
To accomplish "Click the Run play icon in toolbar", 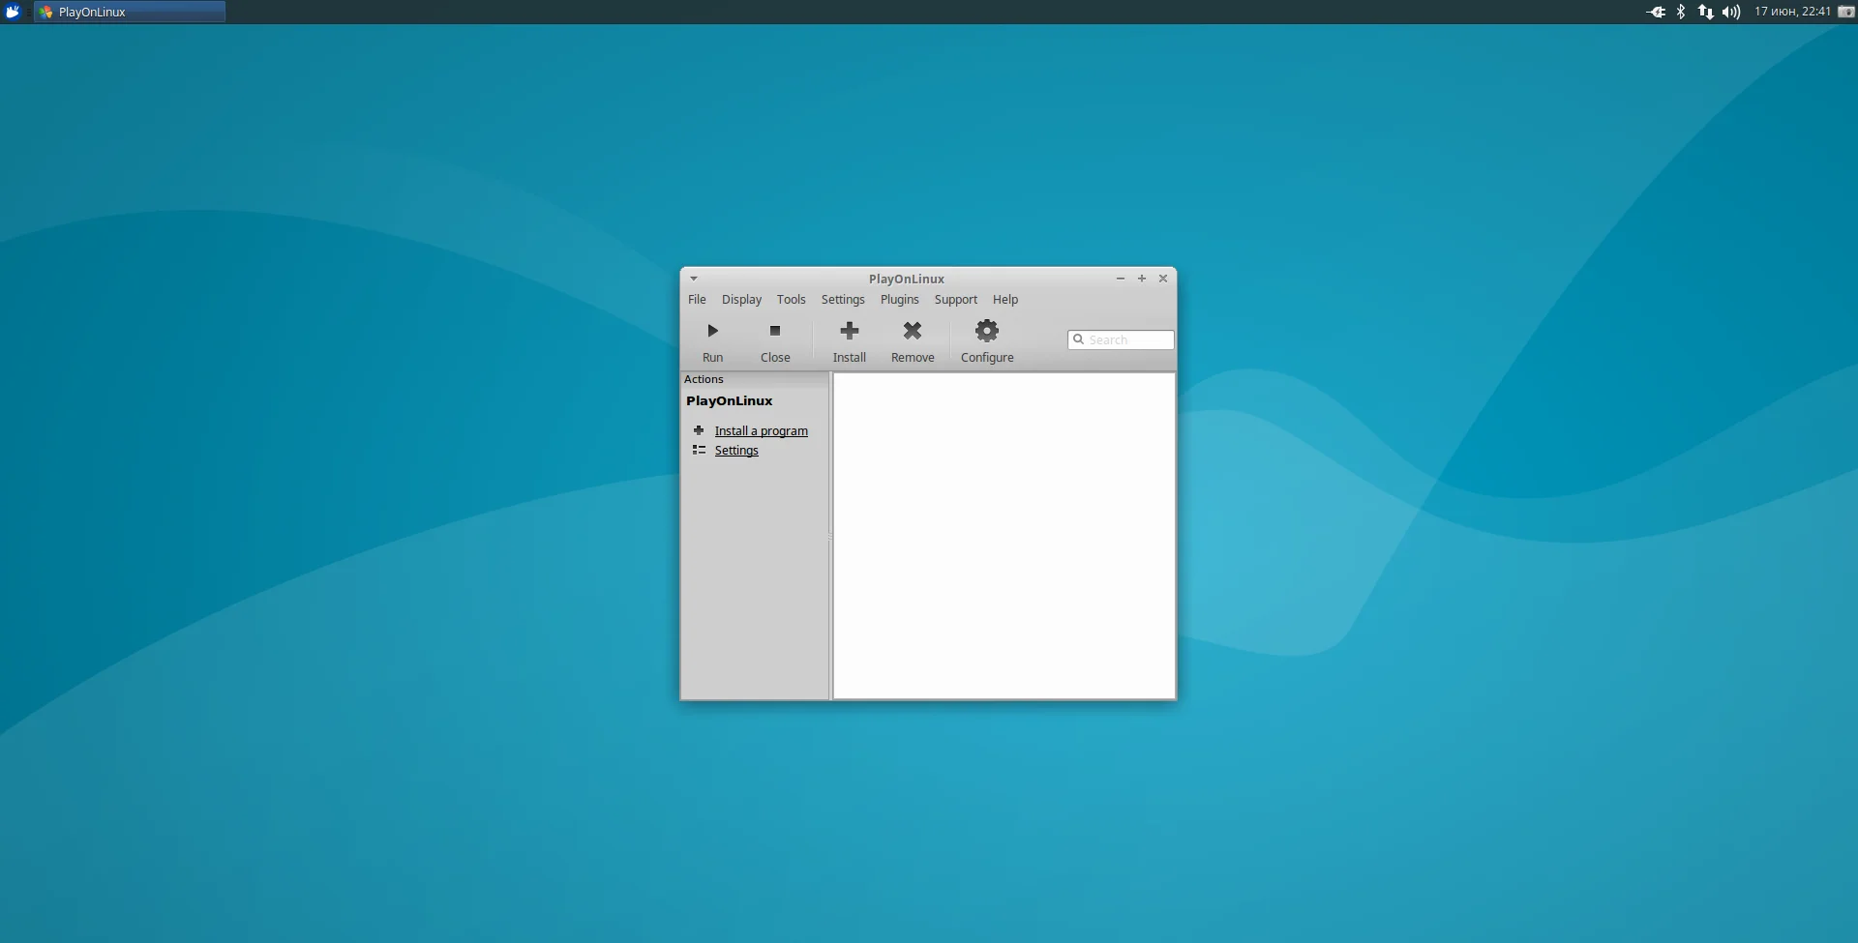I will [713, 331].
